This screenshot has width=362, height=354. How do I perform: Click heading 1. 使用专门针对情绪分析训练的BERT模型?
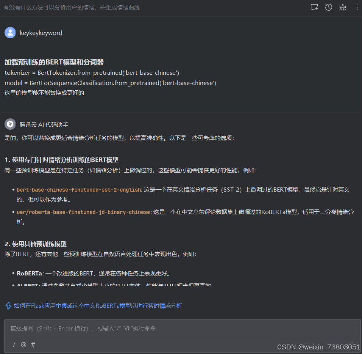pos(62,160)
